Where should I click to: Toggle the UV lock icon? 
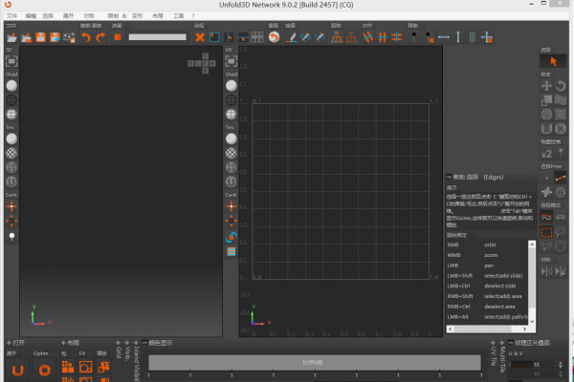pos(231,237)
